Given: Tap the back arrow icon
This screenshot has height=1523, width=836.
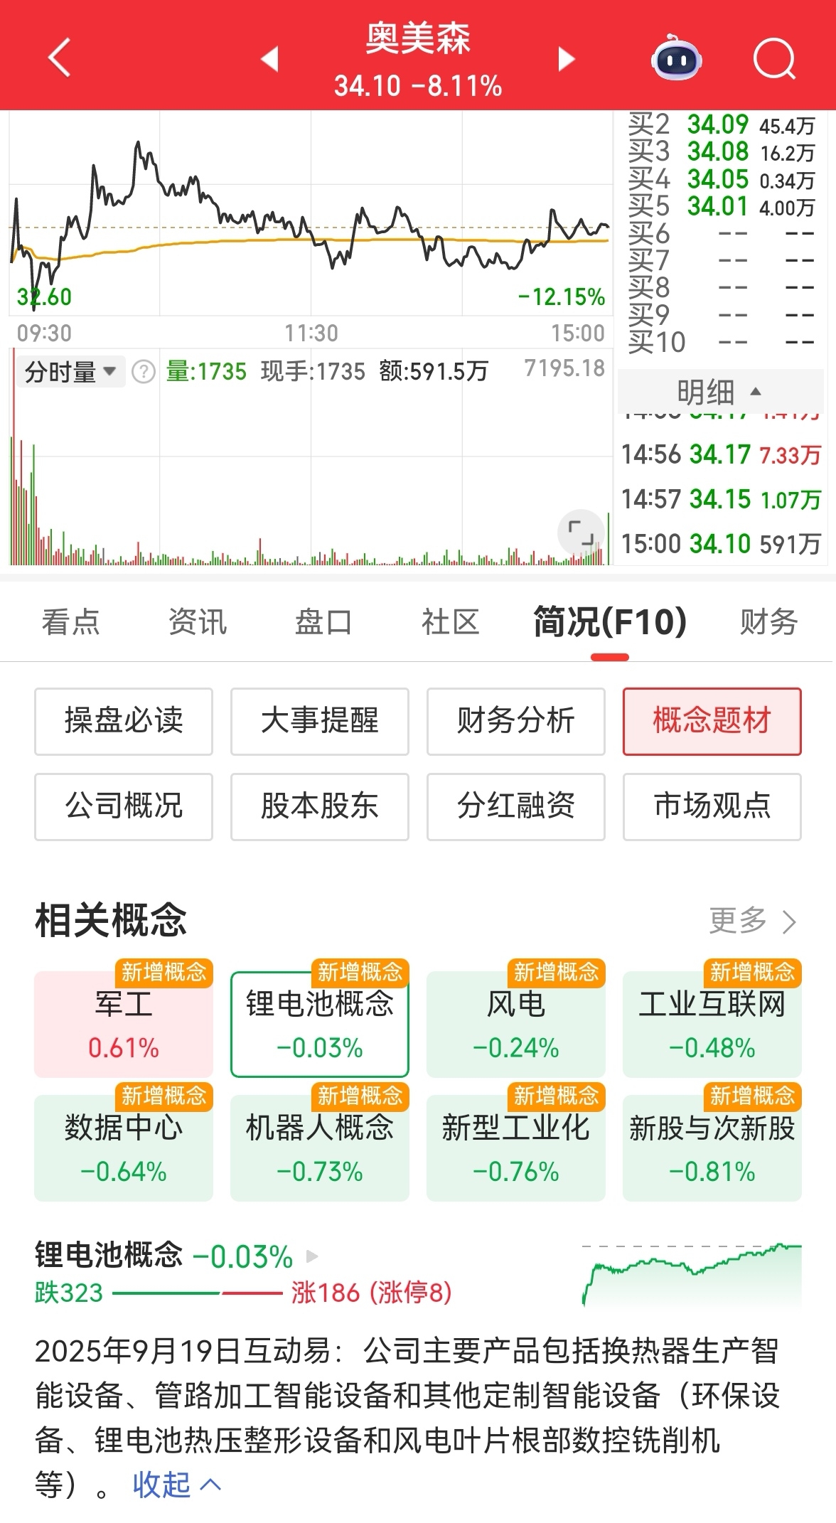Looking at the screenshot, I should (60, 58).
